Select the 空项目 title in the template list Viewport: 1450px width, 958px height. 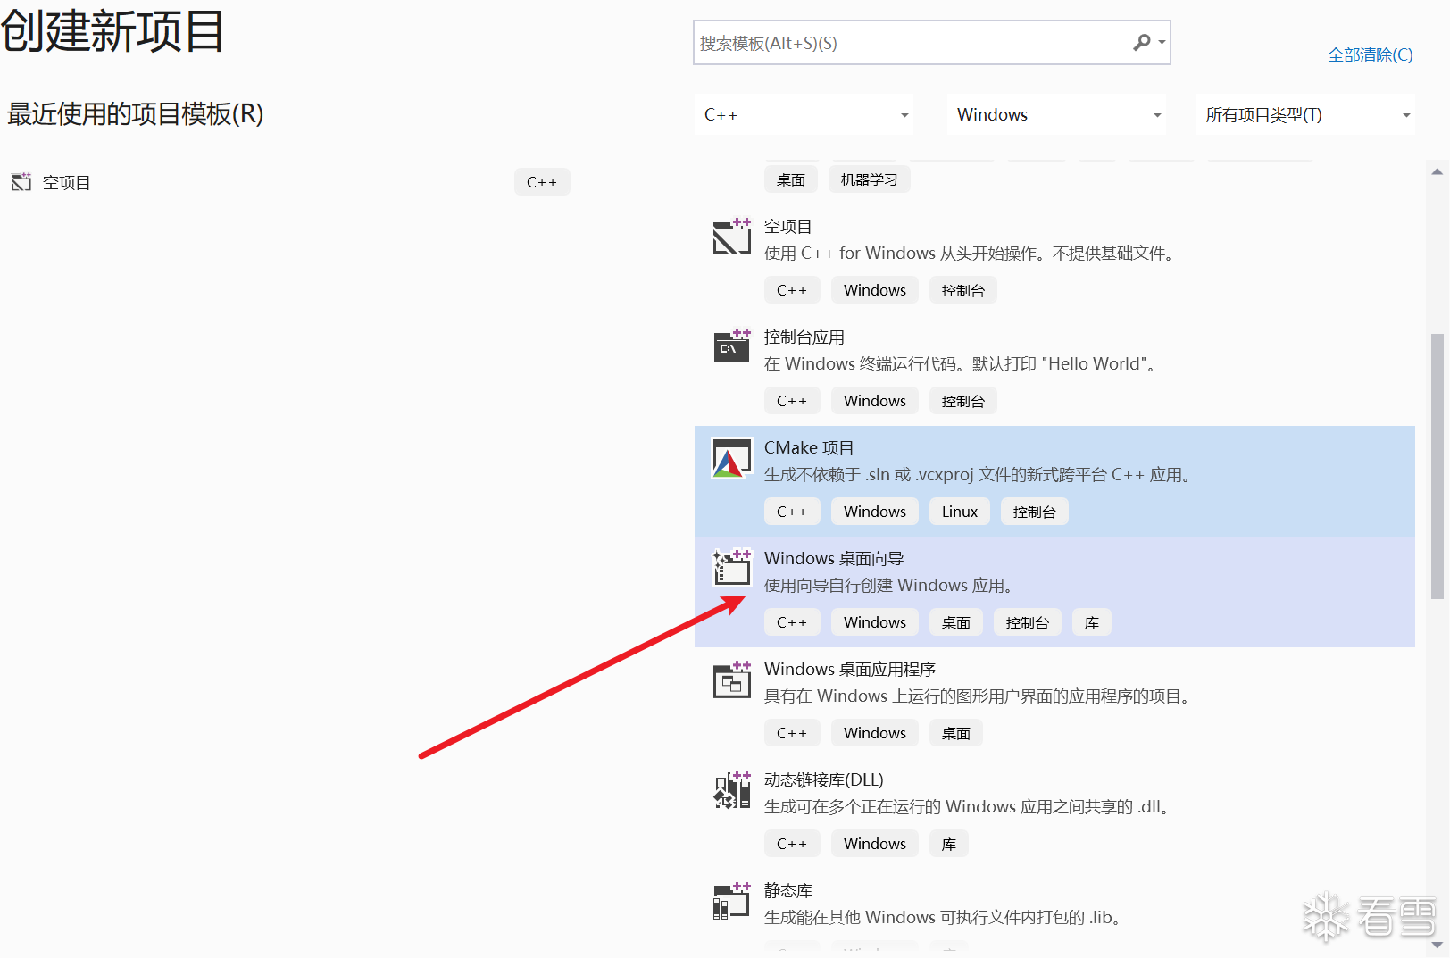[x=787, y=227]
